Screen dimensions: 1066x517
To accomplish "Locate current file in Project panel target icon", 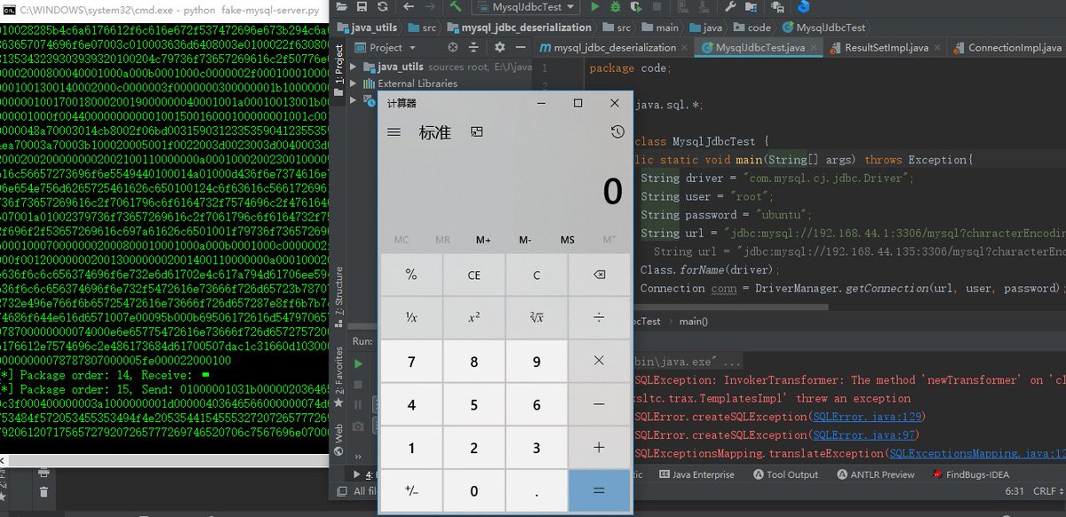I will click(452, 48).
